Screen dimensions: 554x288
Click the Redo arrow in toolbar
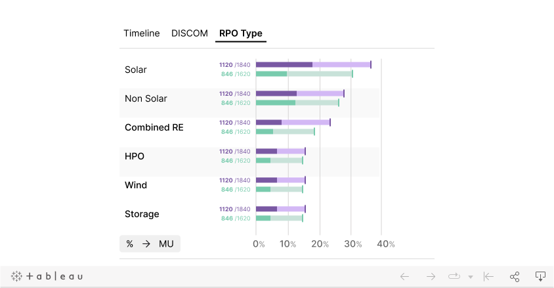431,276
